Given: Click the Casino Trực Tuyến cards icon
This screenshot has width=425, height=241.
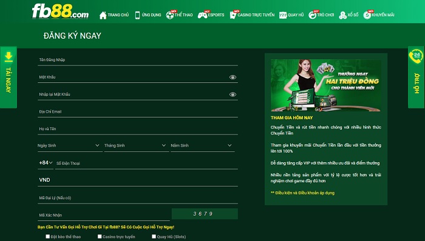Looking at the screenshot, I should coord(233,15).
